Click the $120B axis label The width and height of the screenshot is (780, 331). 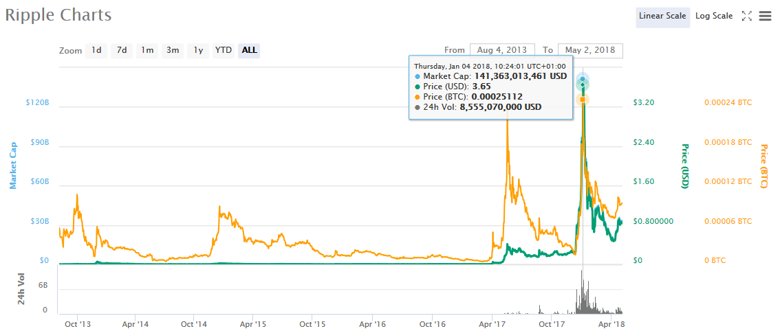point(37,102)
